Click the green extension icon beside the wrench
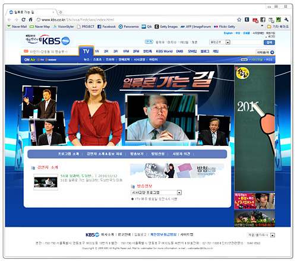Viewport: 297px width, 261px height. pyautogui.click(x=279, y=20)
